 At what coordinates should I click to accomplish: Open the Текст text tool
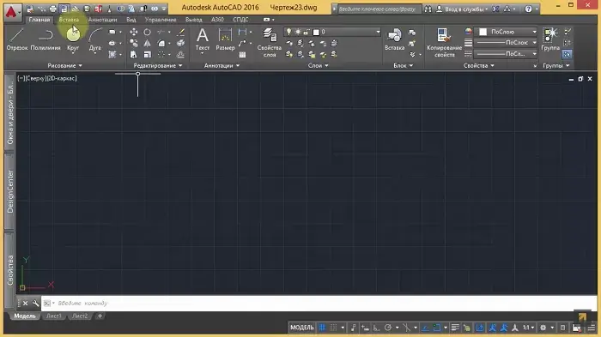coord(203,39)
